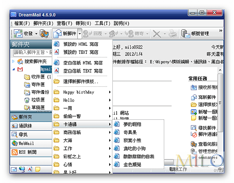
Task: Click the 新郵件 compose button
Action: tap(65, 34)
